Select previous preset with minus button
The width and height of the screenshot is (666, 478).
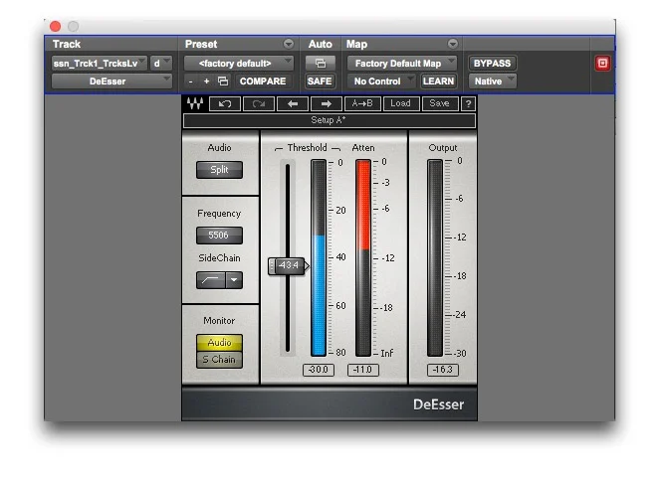click(191, 81)
